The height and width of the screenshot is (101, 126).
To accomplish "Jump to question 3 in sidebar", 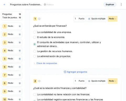I will (x=12, y=42).
